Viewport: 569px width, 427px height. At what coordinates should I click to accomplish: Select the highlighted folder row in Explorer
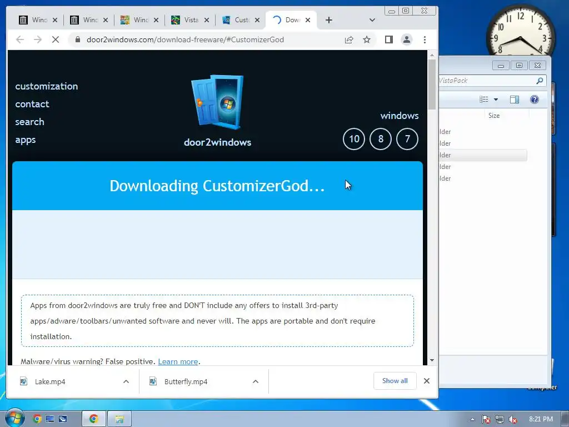point(483,155)
